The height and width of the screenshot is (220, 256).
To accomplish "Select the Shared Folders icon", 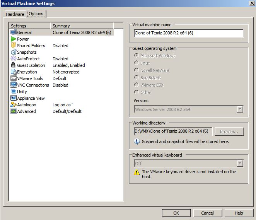I will (x=14, y=46).
